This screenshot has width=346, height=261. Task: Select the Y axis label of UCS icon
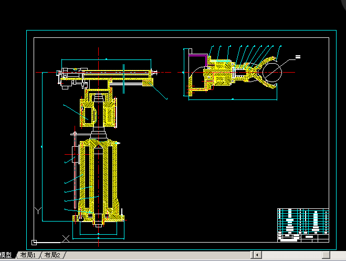pos(38,210)
